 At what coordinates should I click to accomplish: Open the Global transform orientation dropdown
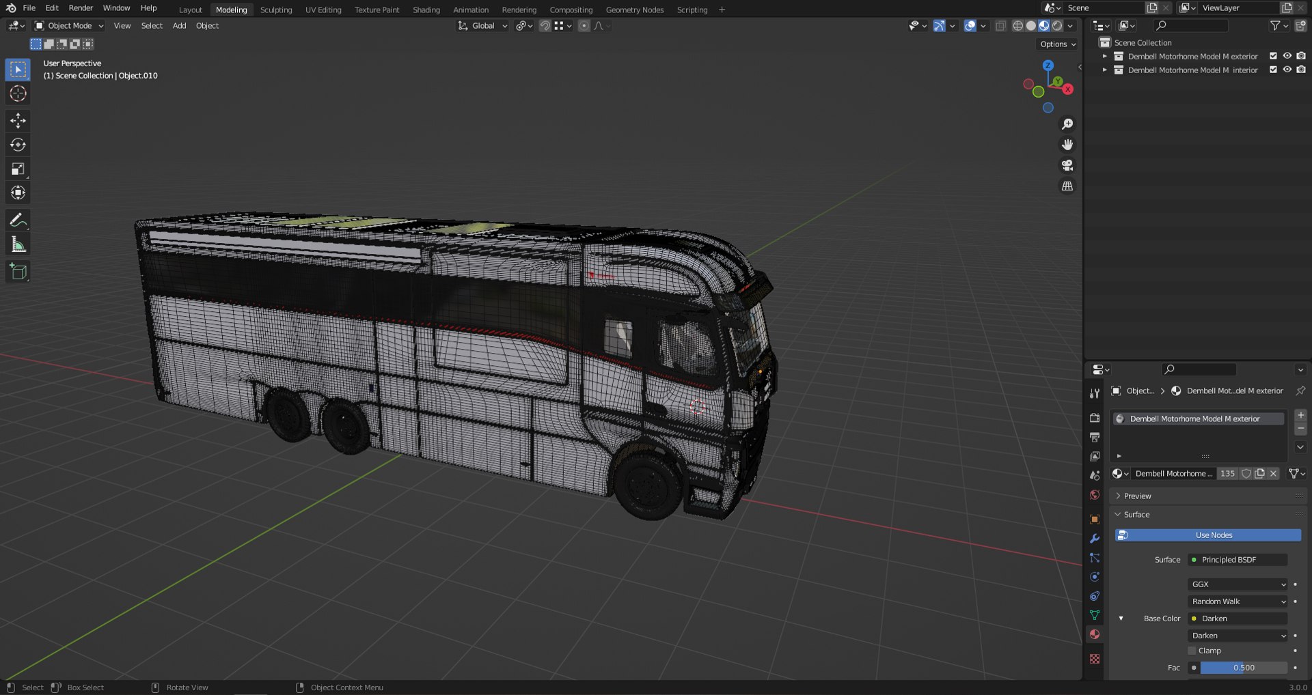[482, 26]
